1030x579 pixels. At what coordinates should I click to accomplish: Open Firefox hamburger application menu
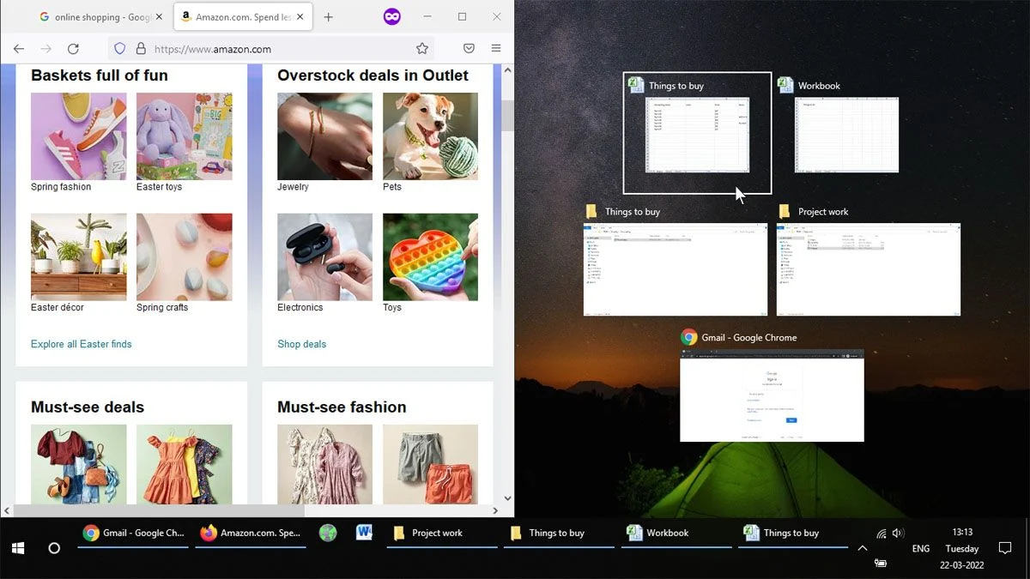click(496, 49)
